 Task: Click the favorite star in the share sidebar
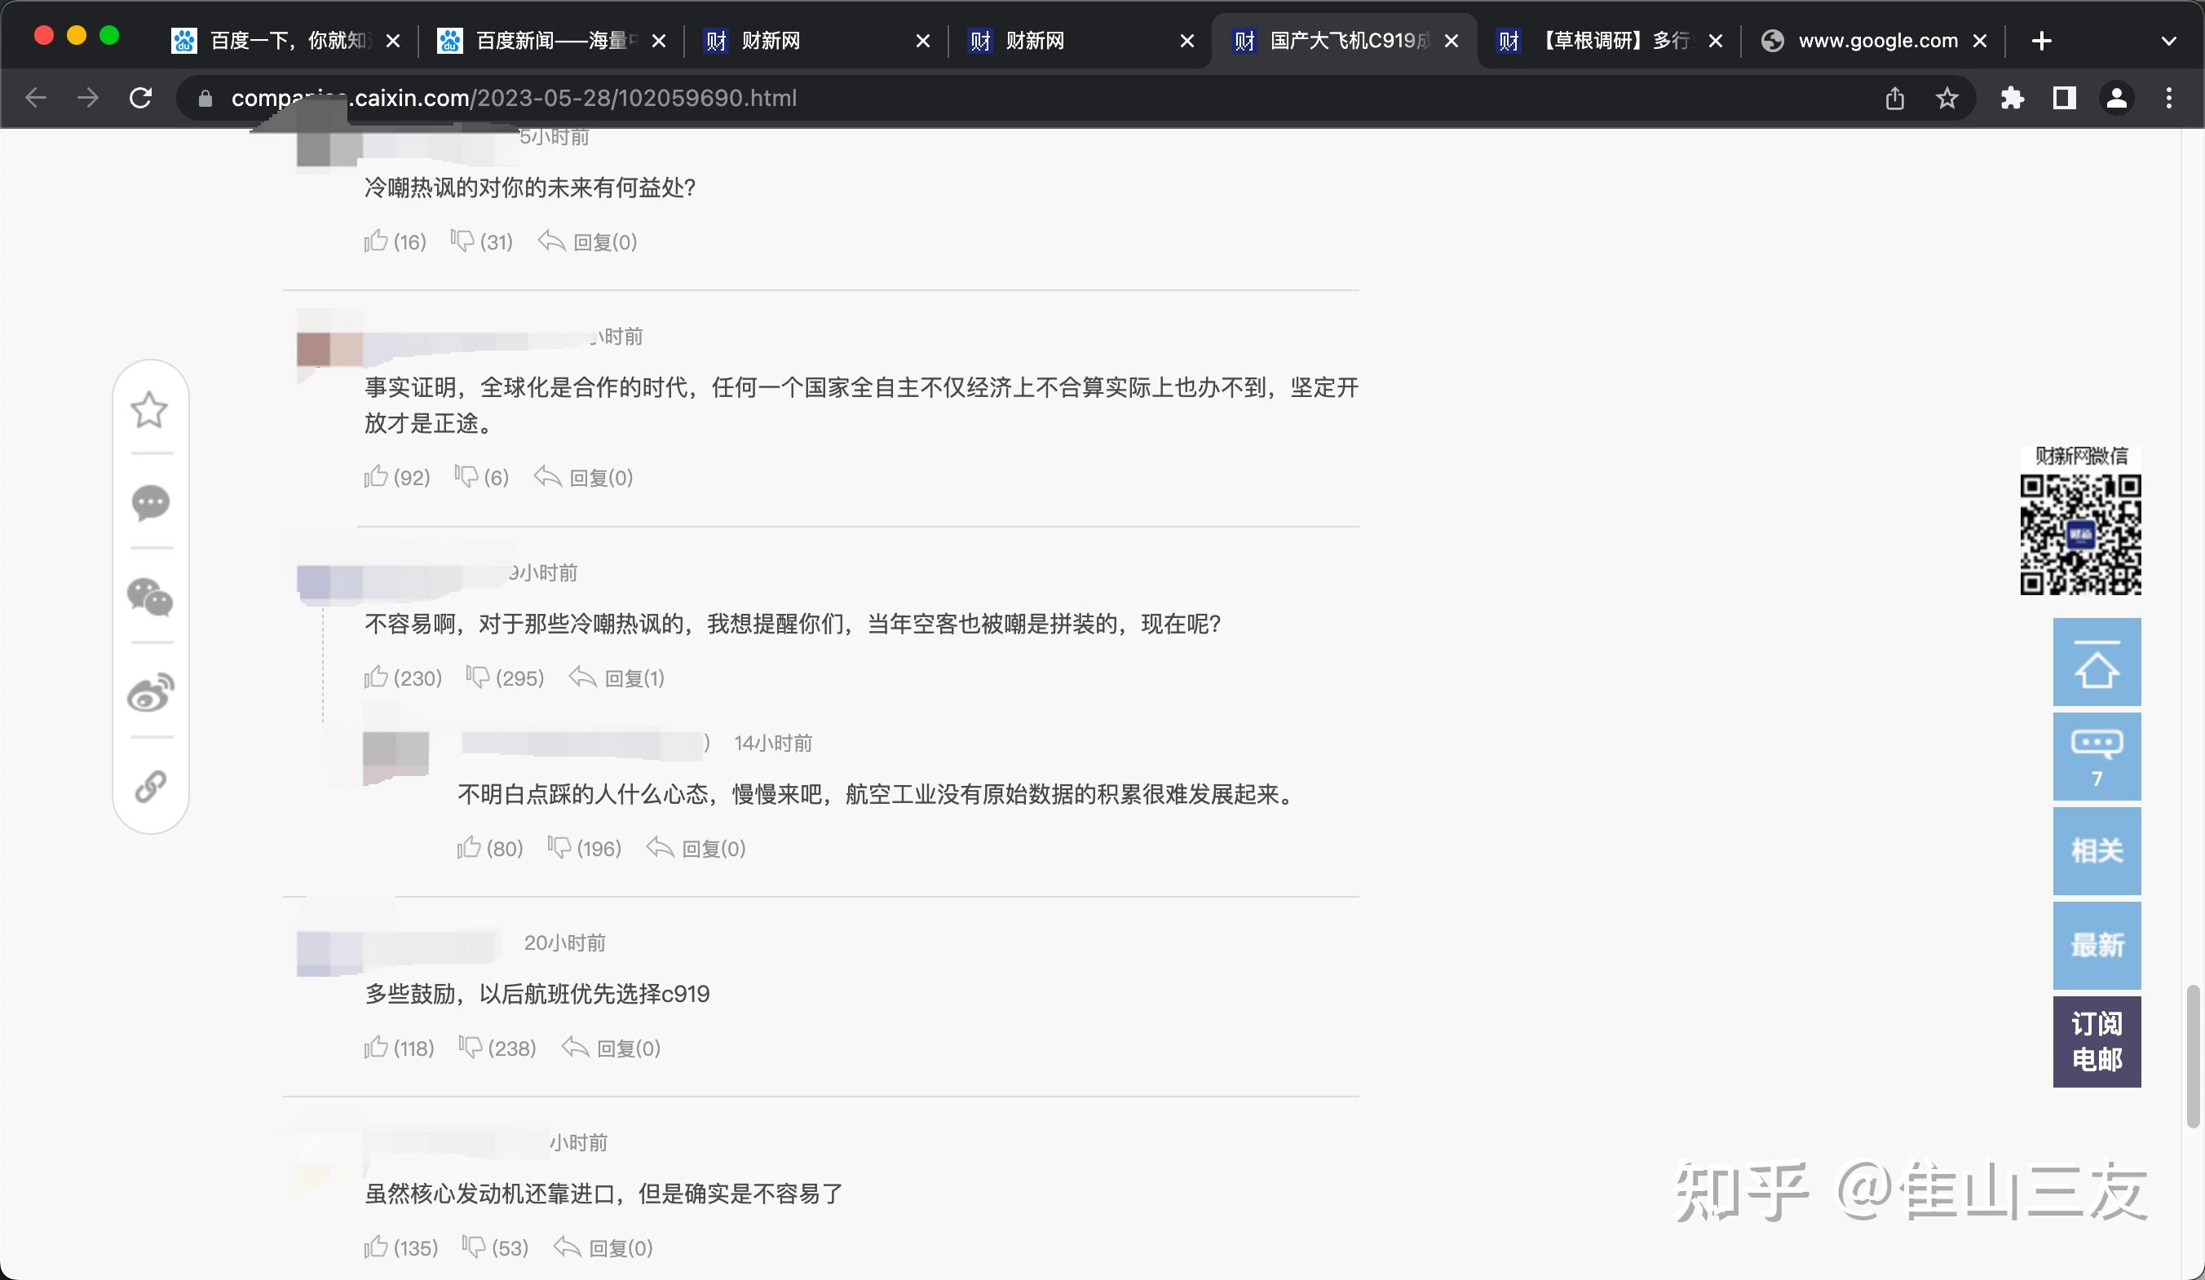pyautogui.click(x=149, y=409)
